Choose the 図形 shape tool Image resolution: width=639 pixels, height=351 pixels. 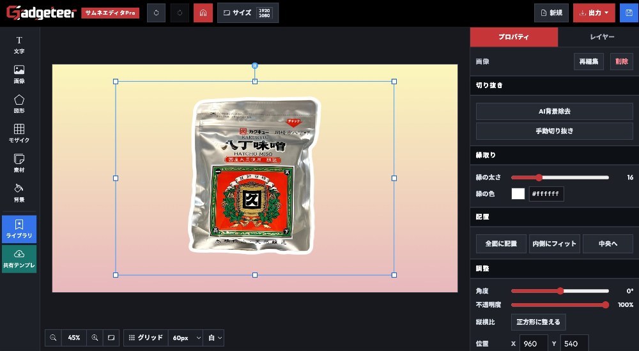point(19,104)
